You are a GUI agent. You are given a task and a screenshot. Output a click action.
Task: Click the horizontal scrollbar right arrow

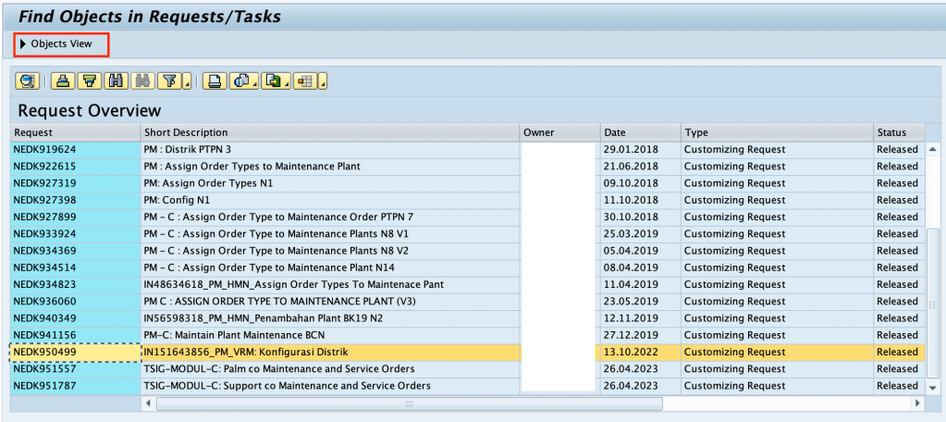tap(916, 403)
